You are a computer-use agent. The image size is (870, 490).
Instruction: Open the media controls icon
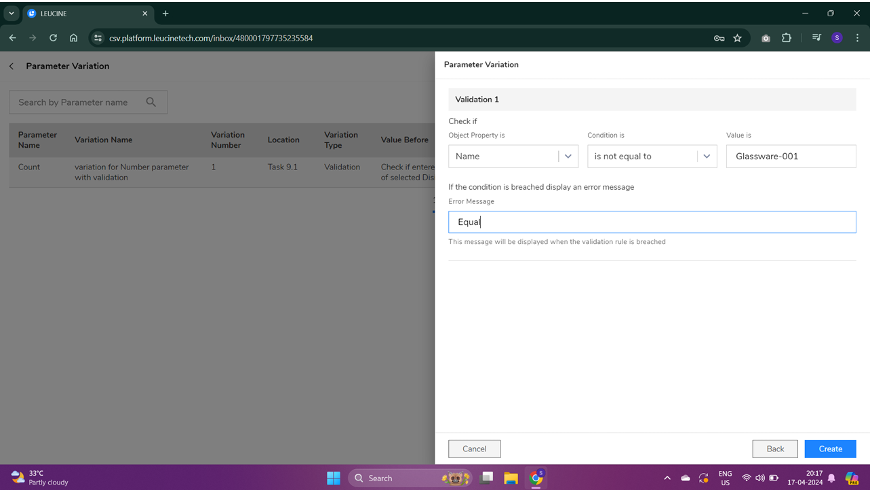[x=816, y=38]
